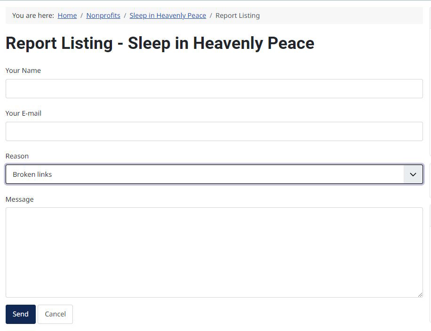
Task: Select the 'Broken links' text in Reason
Action: point(32,174)
